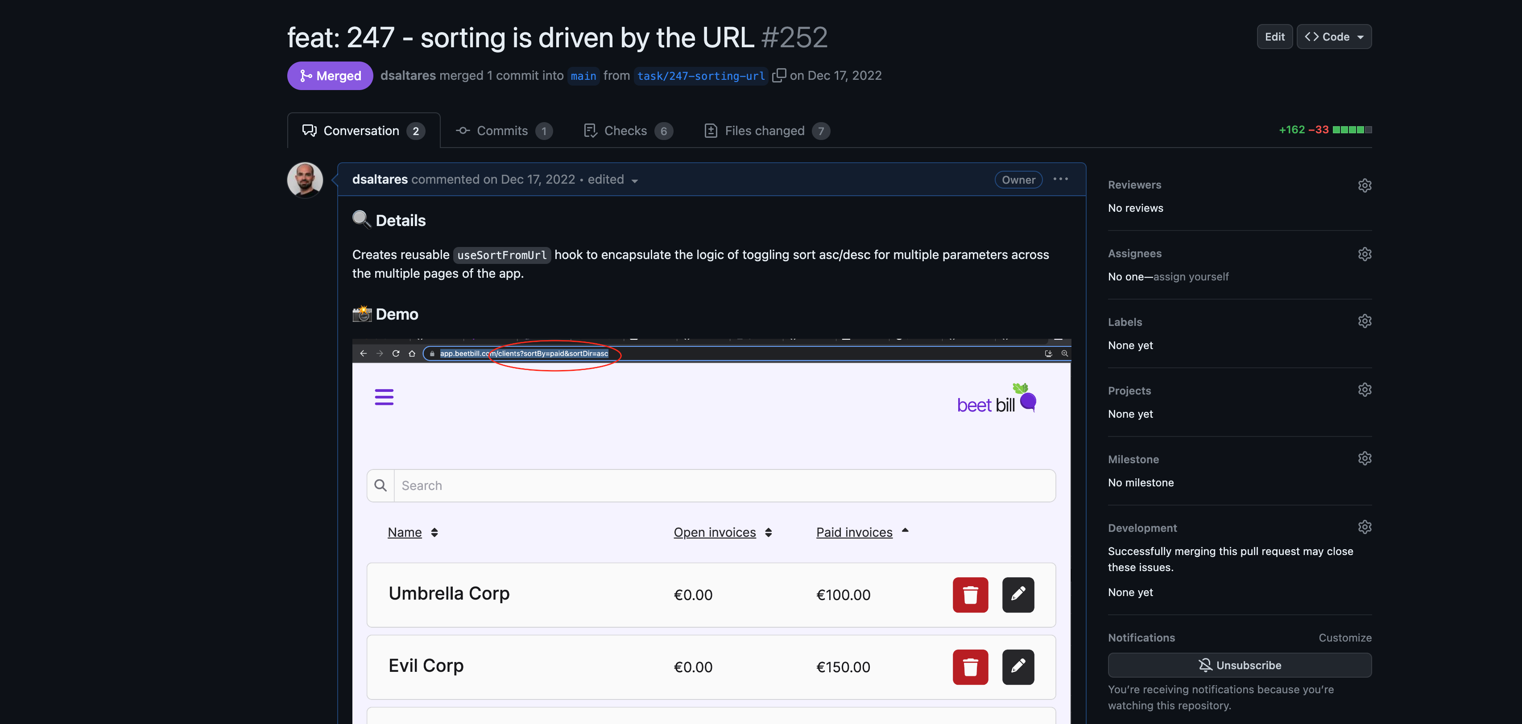This screenshot has width=1522, height=724.
Task: Click the useSortFromUrl code text
Action: 502,255
